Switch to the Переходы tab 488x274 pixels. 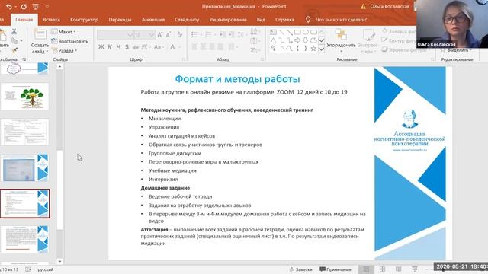pyautogui.click(x=120, y=20)
